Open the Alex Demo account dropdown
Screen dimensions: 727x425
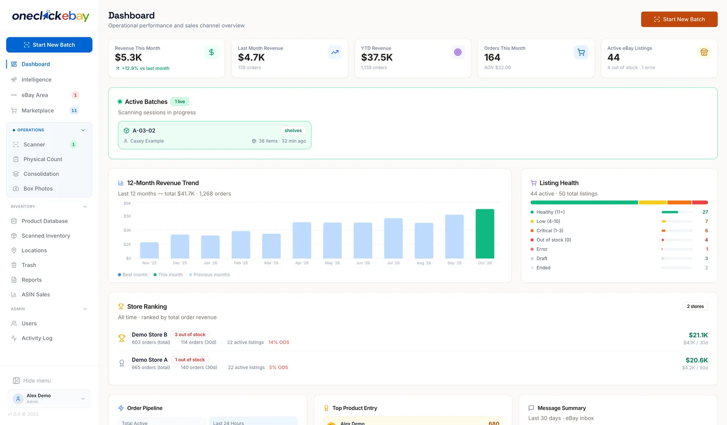(49, 399)
